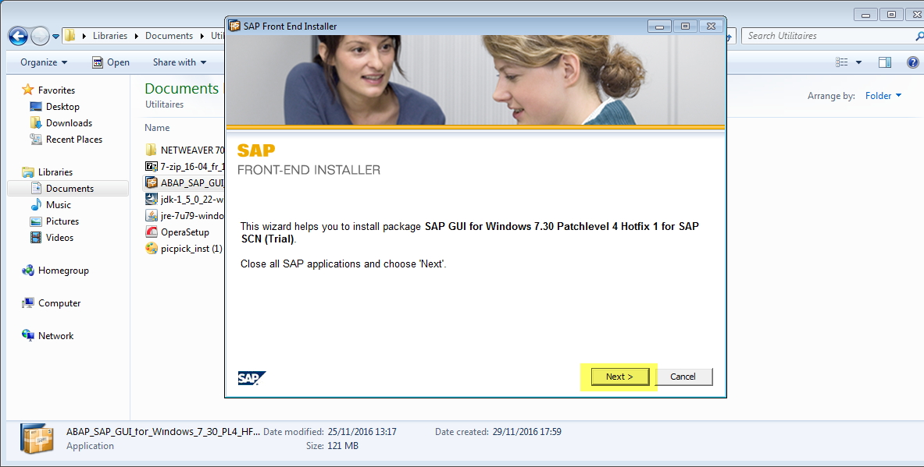Viewport: 924px width, 467px height.
Task: Click the Next button in the SAP installer
Action: (619, 377)
